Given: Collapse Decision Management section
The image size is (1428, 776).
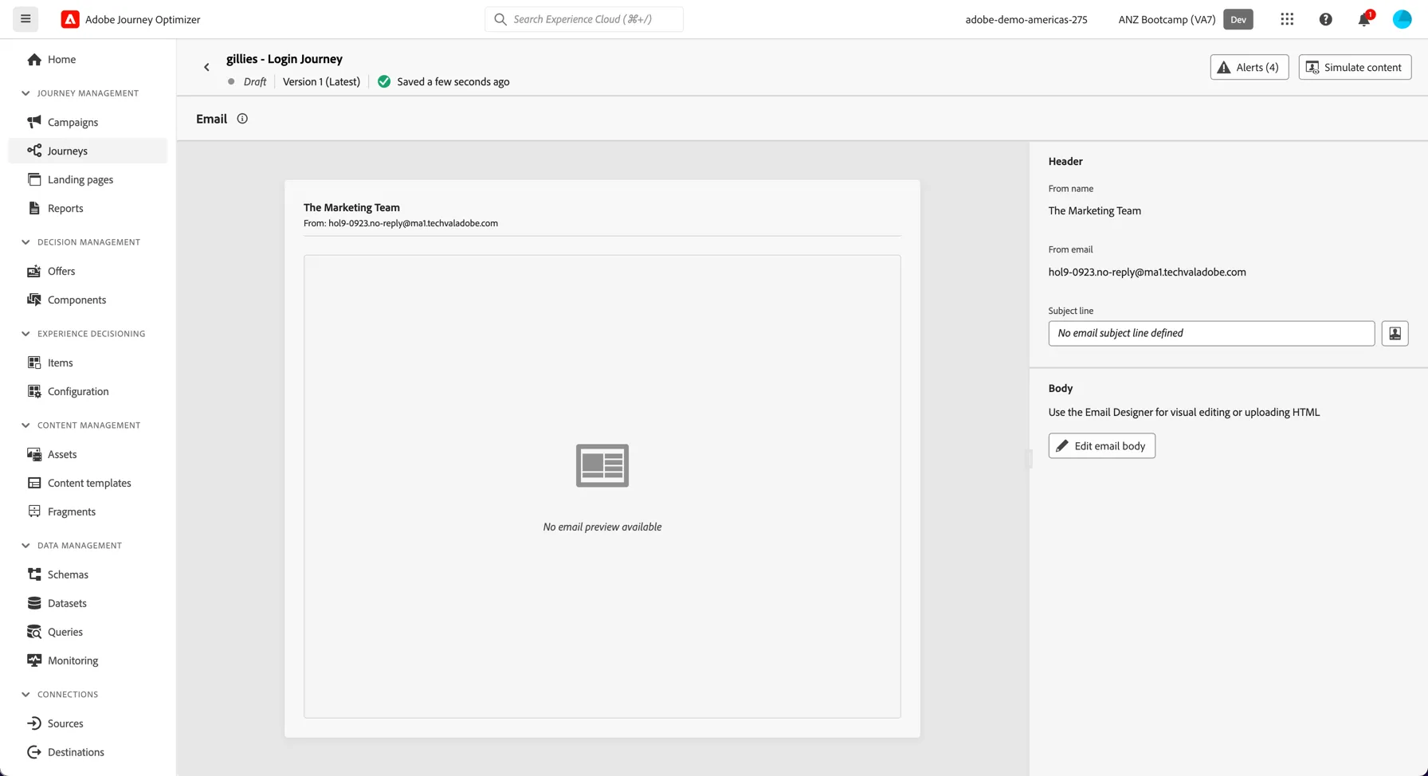Looking at the screenshot, I should (x=25, y=242).
